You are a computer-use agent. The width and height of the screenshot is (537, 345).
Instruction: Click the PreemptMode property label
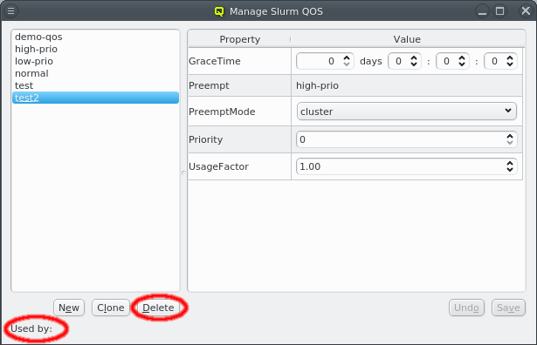click(222, 112)
